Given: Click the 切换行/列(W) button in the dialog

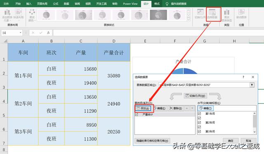Looking at the screenshot, I should click(195, 96).
